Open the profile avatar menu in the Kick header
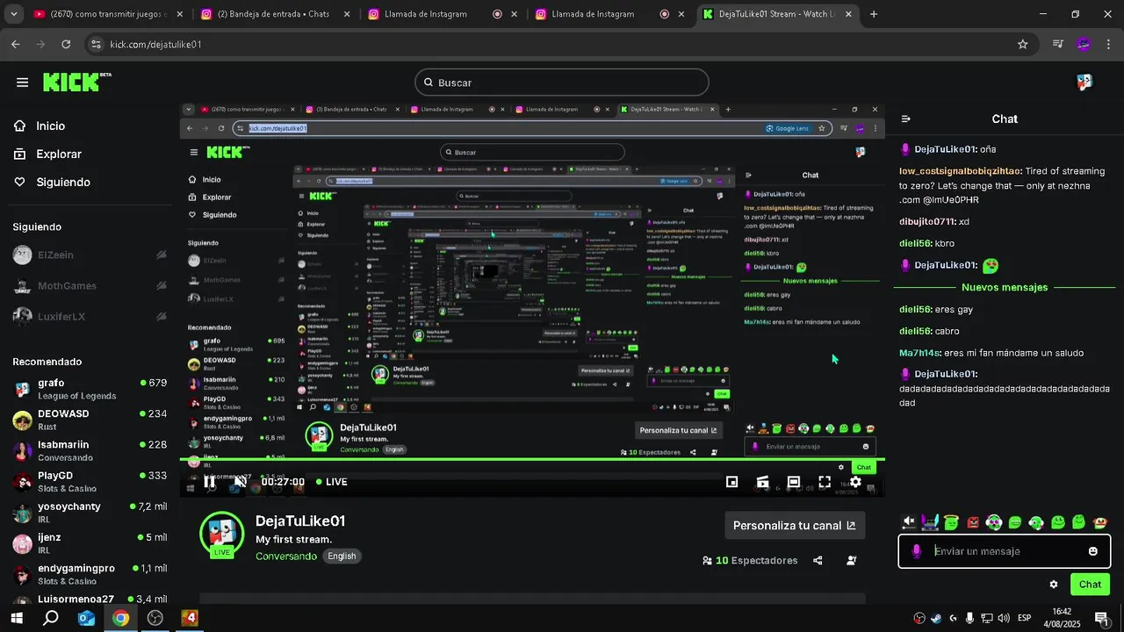The height and width of the screenshot is (632, 1124). (x=1084, y=82)
